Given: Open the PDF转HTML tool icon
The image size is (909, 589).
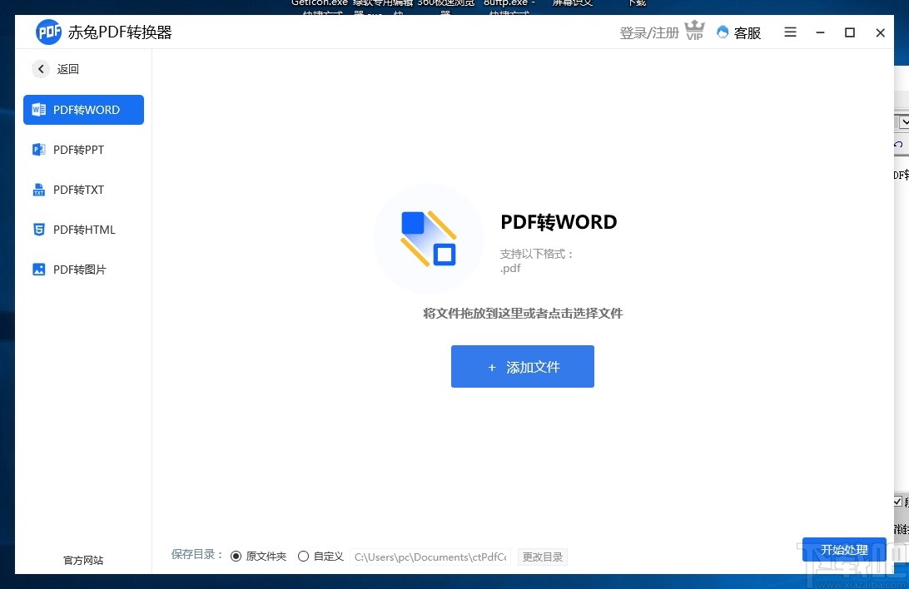Looking at the screenshot, I should pyautogui.click(x=38, y=230).
